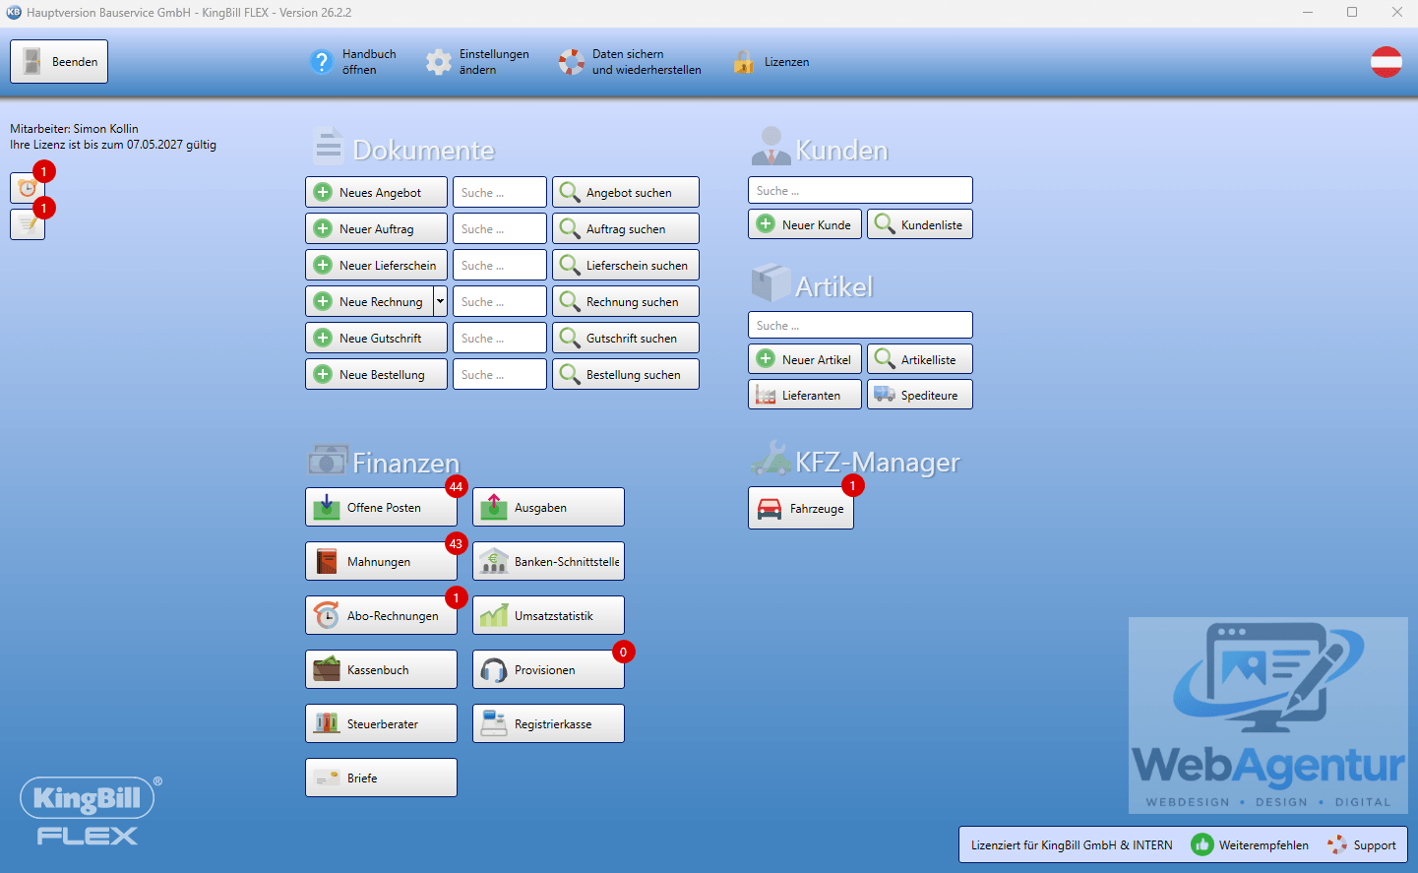Screen dimensions: 1418x873
Task: Click the Support link
Action: 1362,845
